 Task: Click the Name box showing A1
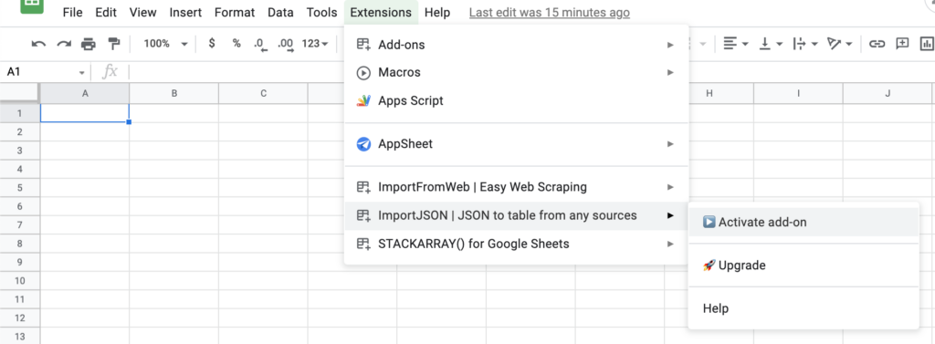pyautogui.click(x=39, y=72)
